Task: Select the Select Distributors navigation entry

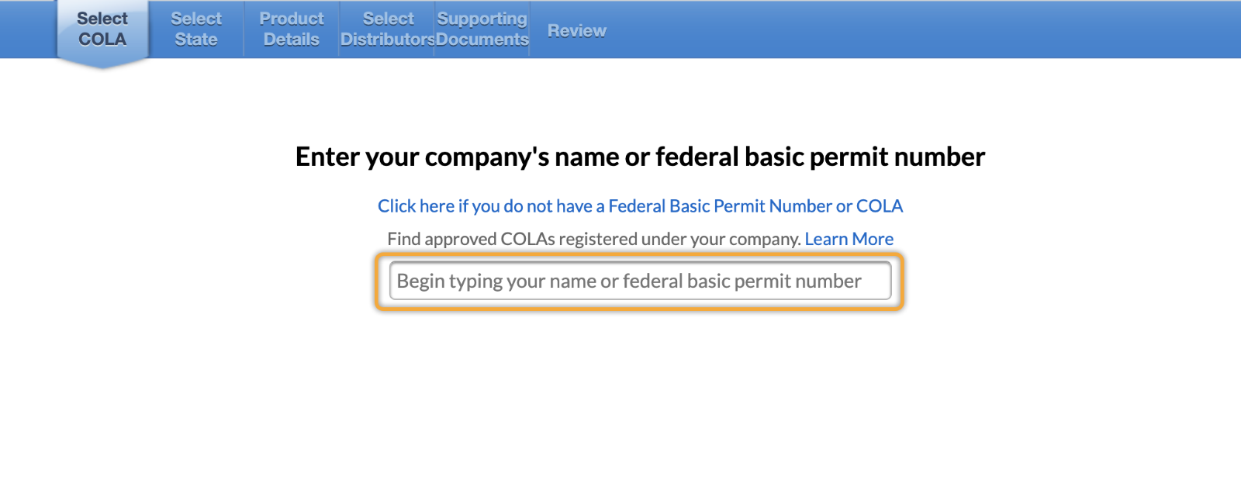Action: pos(386,29)
